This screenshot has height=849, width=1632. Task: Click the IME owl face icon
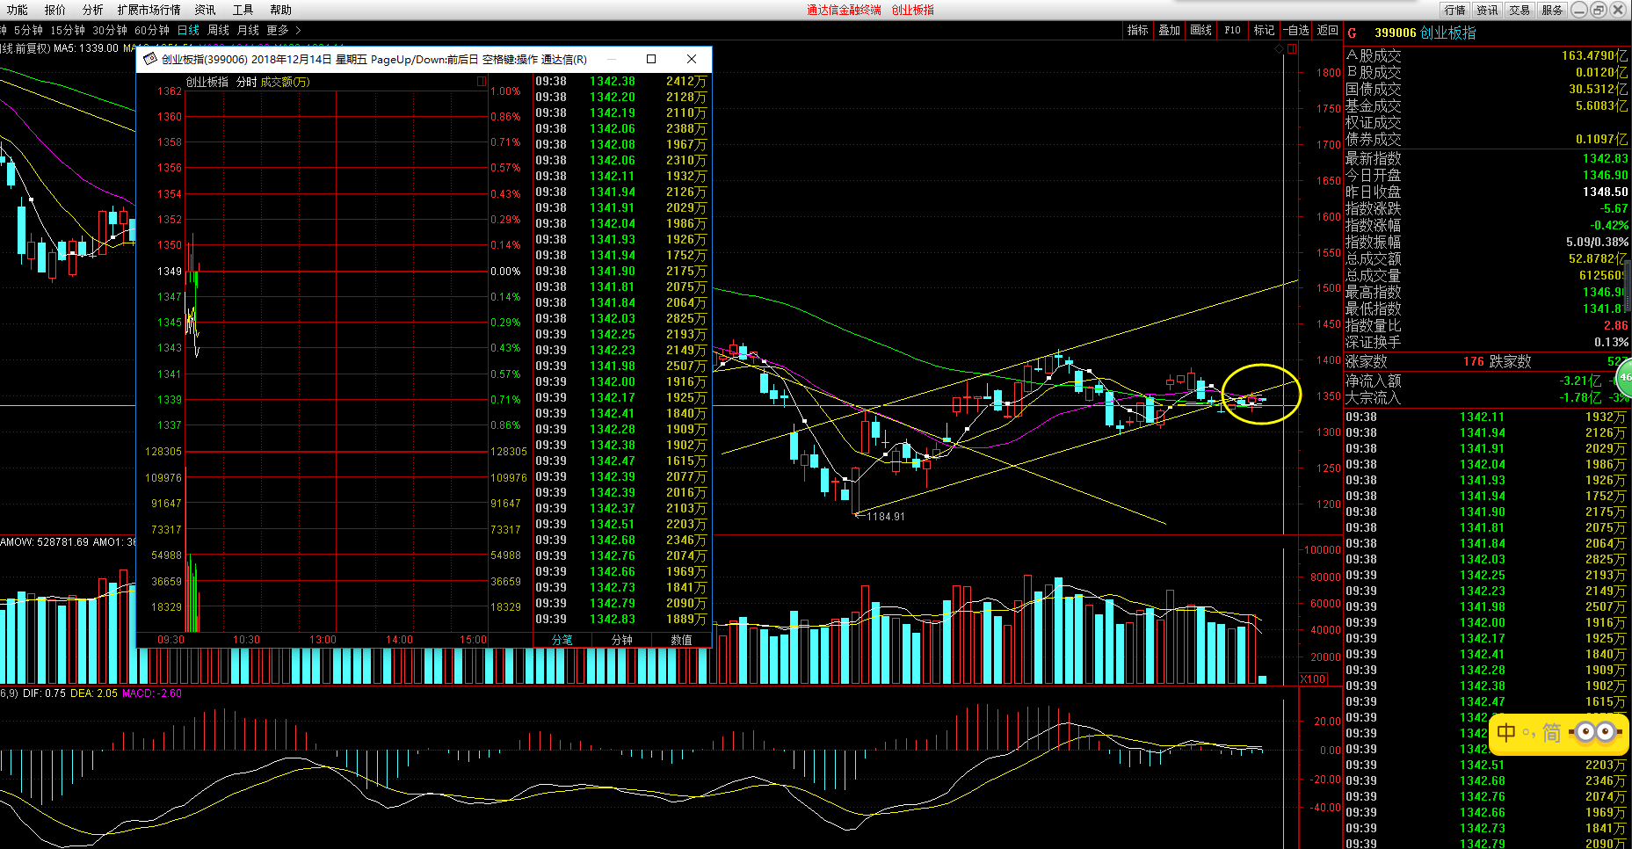(1596, 732)
